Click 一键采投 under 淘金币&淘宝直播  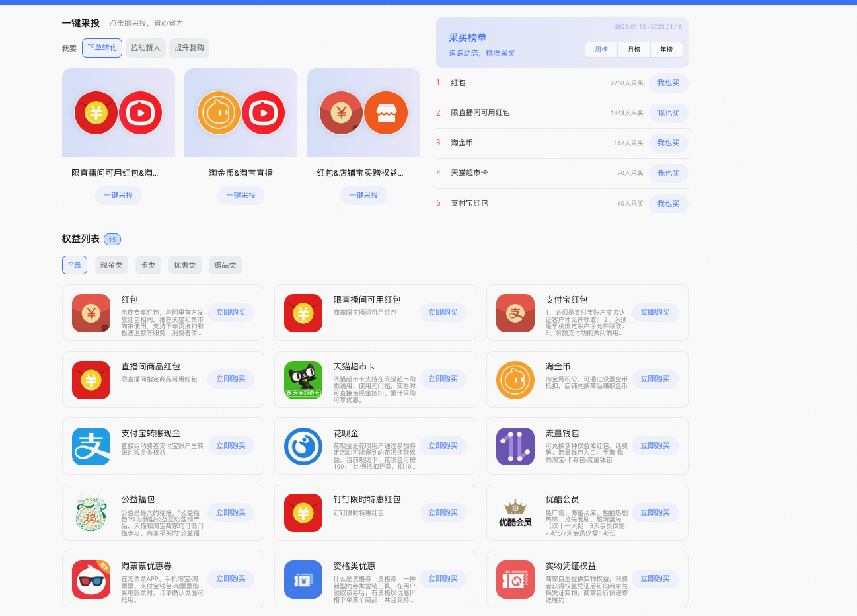[241, 195]
